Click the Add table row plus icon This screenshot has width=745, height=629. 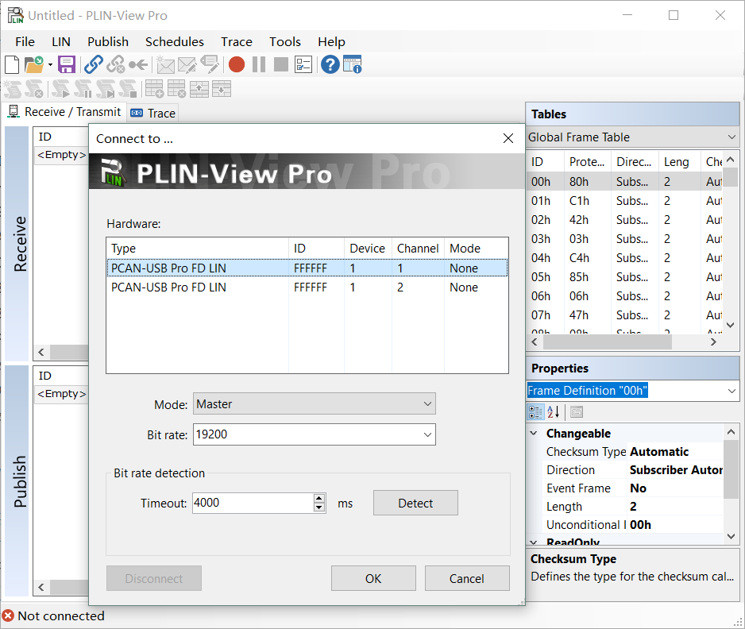154,89
